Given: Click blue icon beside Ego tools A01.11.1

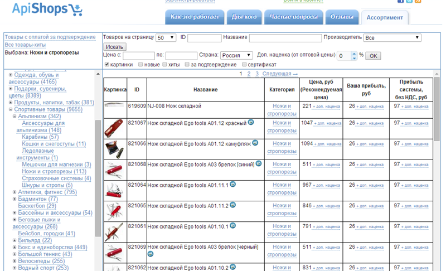Looking at the screenshot, I should 232,184.
